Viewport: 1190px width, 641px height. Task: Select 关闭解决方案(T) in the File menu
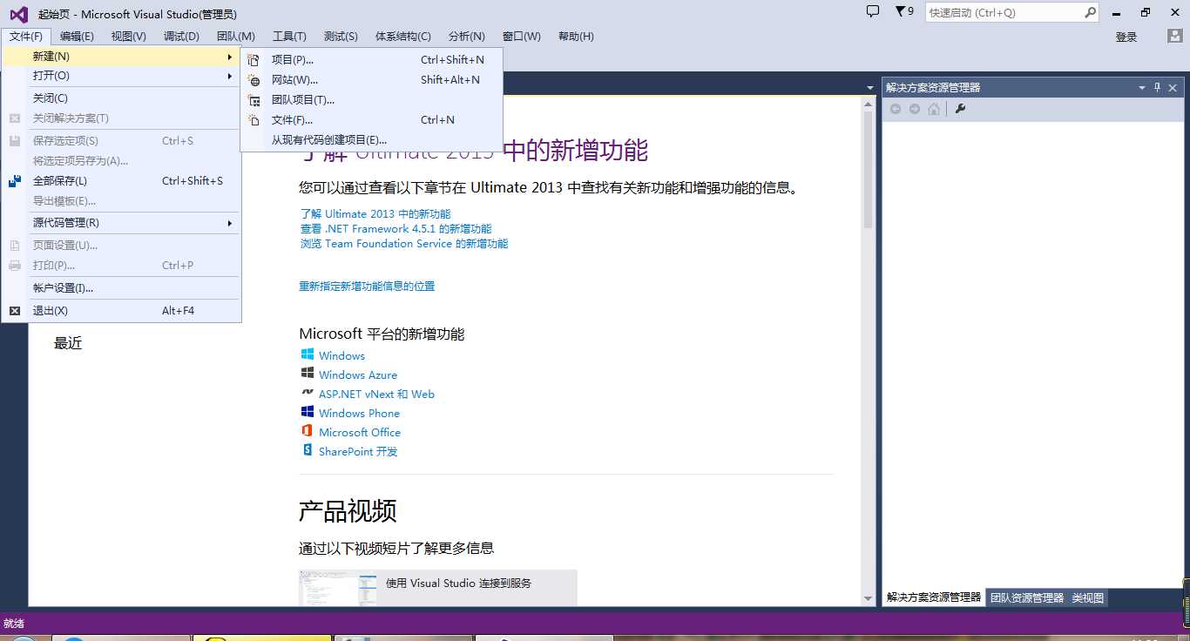point(121,118)
